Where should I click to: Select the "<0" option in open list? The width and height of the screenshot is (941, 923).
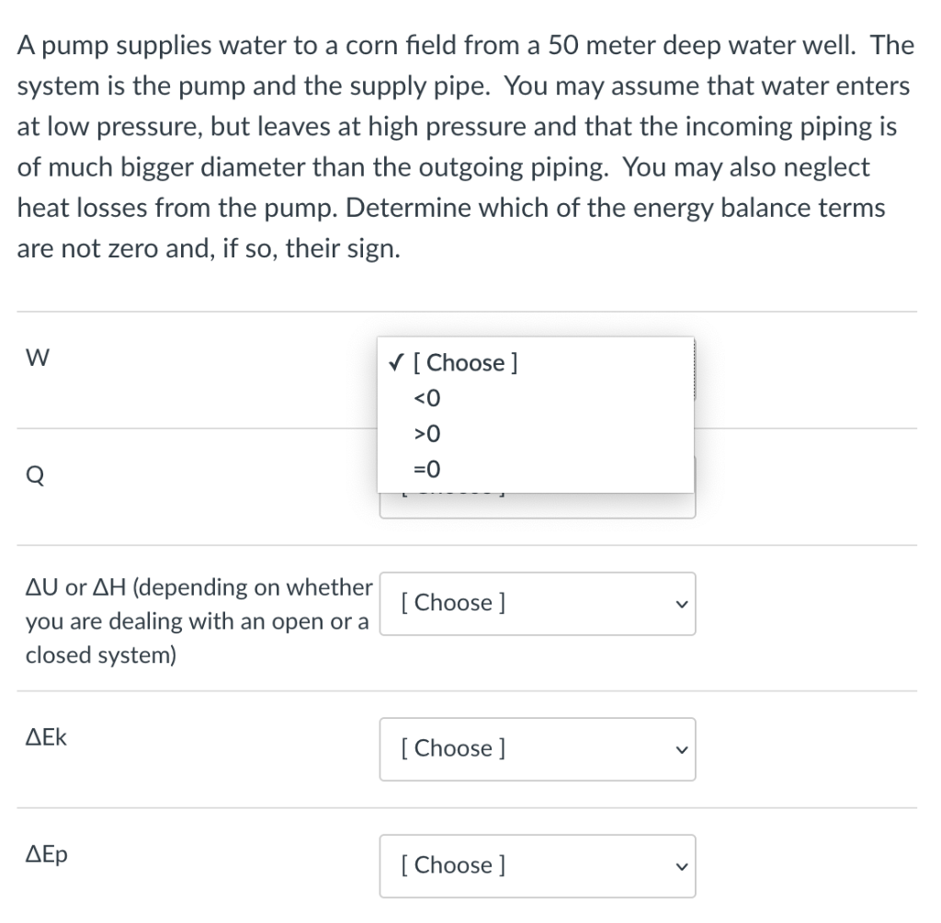428,398
